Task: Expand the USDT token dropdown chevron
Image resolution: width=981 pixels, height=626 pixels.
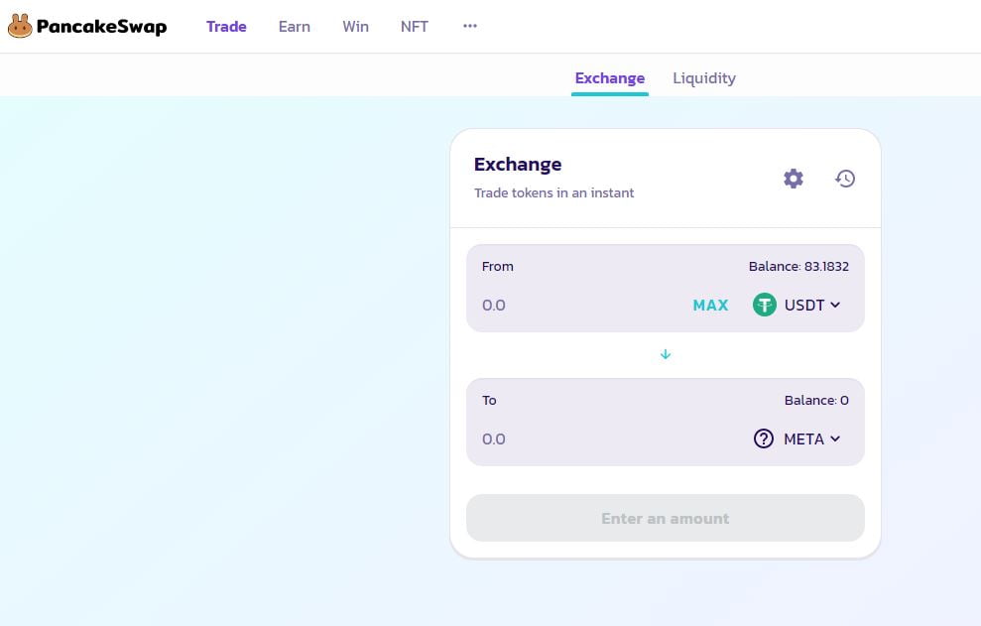Action: click(x=835, y=305)
